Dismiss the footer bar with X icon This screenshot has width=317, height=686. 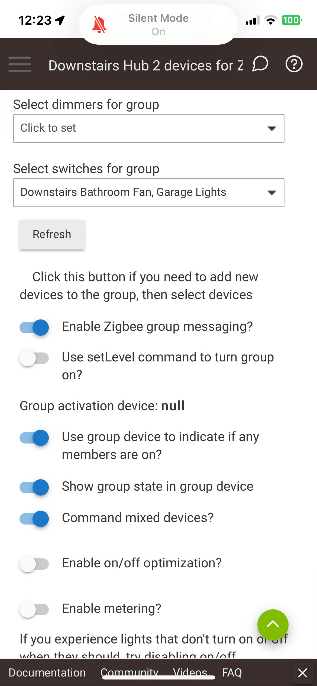302,673
